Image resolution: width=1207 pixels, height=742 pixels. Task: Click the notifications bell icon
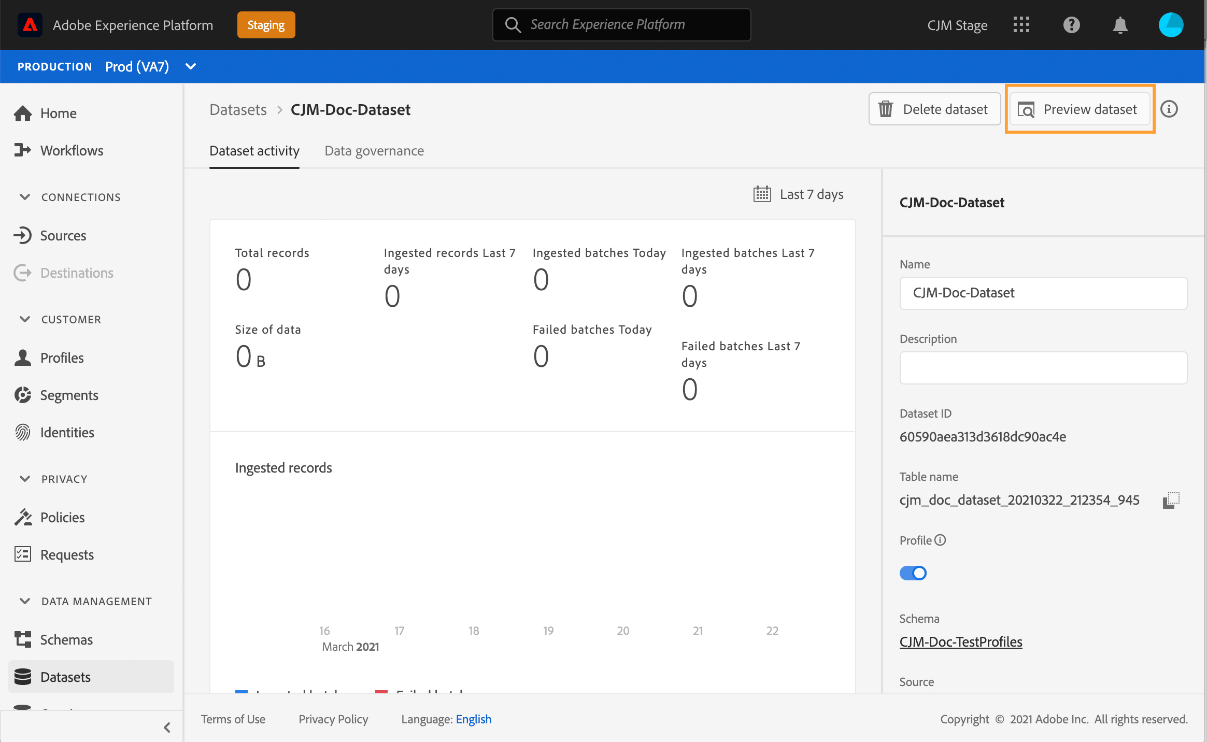pyautogui.click(x=1120, y=25)
